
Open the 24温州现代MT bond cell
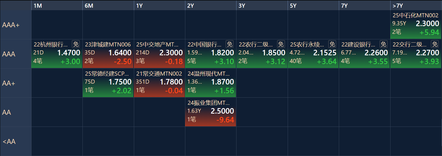click(210, 83)
